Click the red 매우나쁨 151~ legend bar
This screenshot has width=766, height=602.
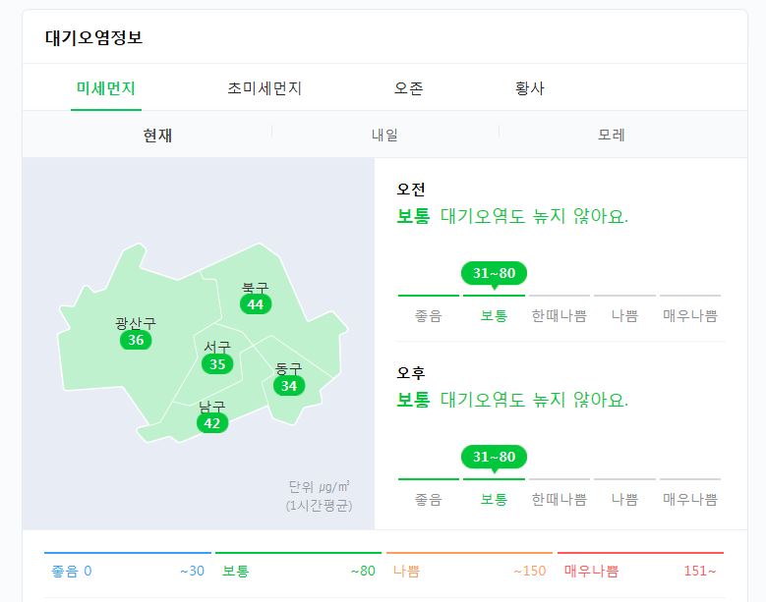coord(640,566)
